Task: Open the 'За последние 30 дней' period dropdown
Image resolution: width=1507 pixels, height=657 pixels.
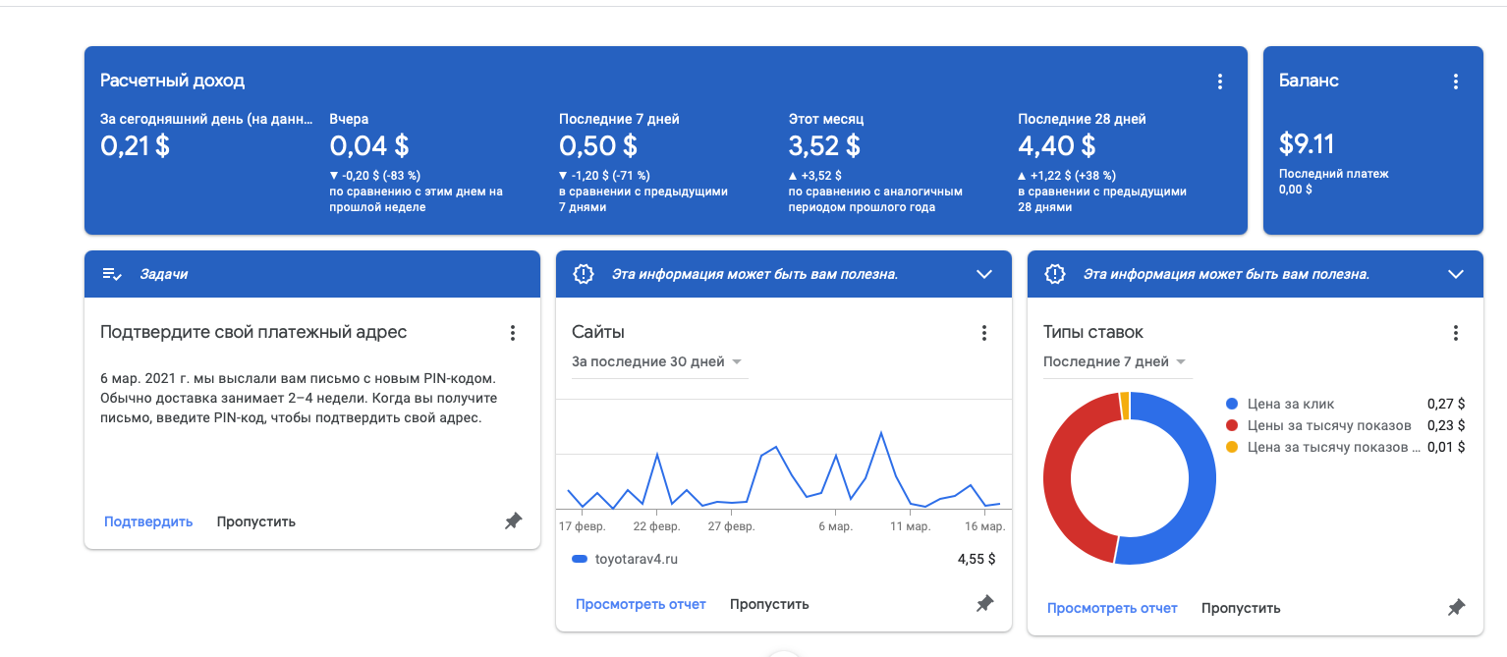Action: [657, 361]
